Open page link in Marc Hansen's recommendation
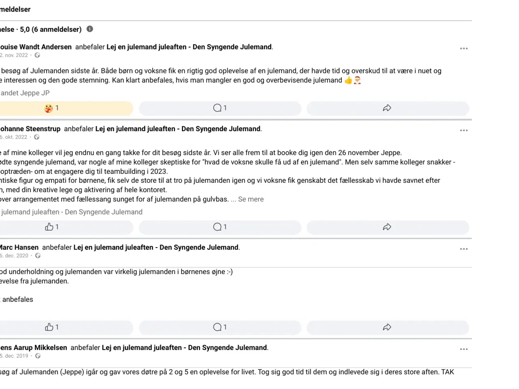This screenshot has width=519, height=389. click(x=156, y=248)
